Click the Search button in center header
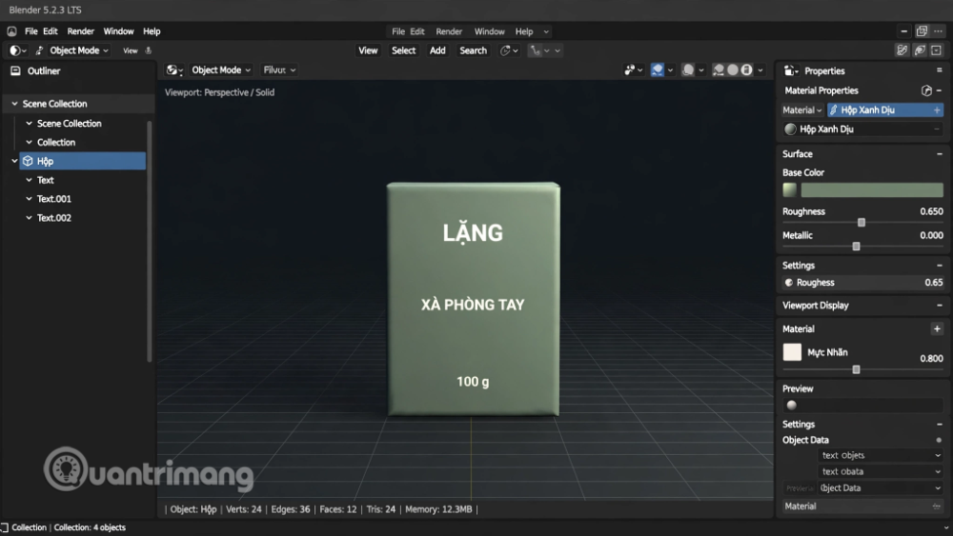This screenshot has height=536, width=953. 473,50
